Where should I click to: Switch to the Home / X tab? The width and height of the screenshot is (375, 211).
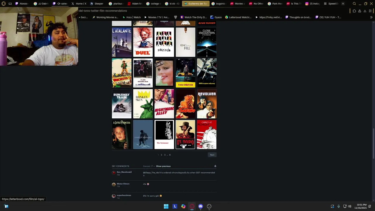[79, 4]
